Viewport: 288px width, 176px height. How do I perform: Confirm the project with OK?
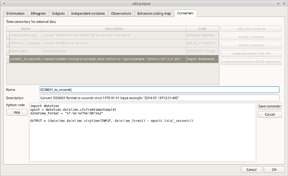(x=274, y=170)
